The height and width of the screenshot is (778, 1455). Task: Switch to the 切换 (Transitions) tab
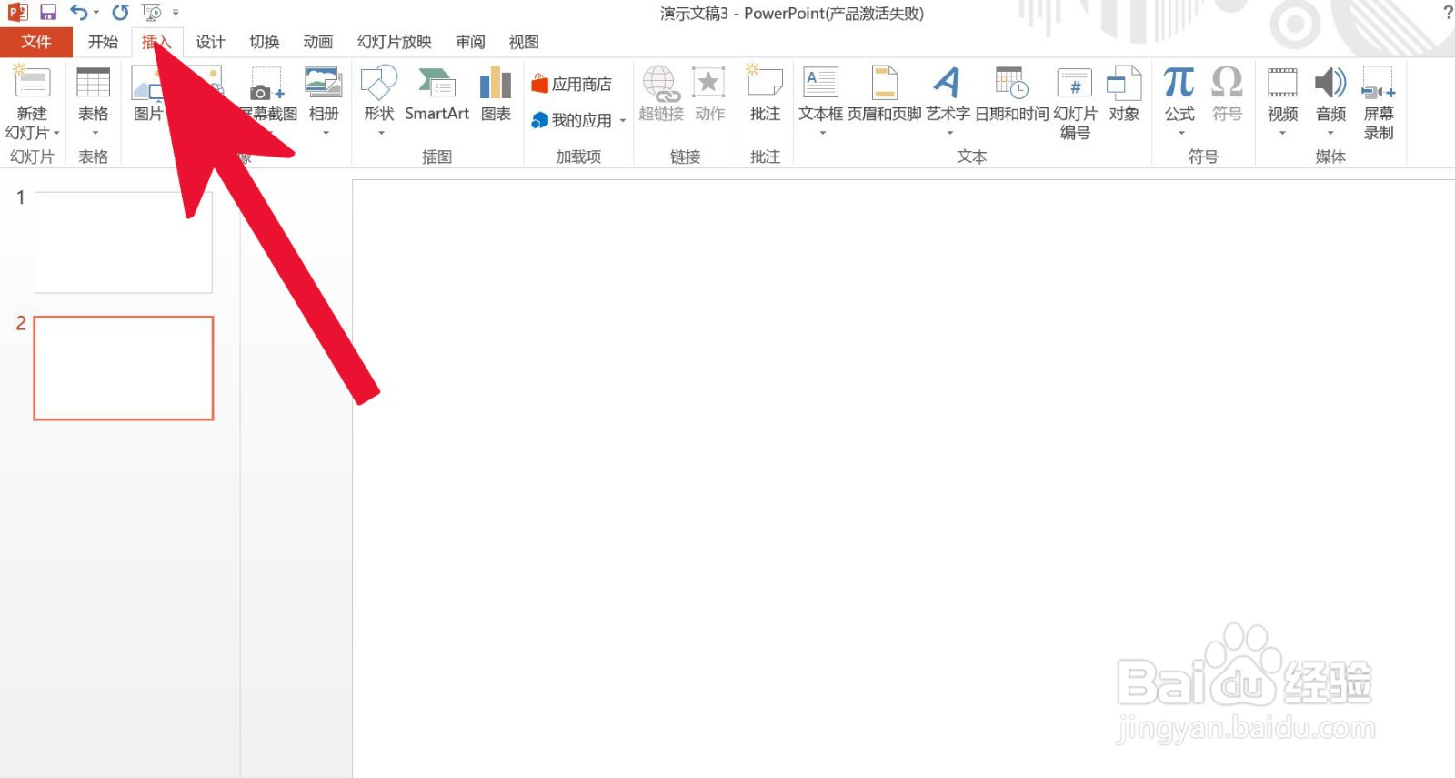tap(265, 42)
